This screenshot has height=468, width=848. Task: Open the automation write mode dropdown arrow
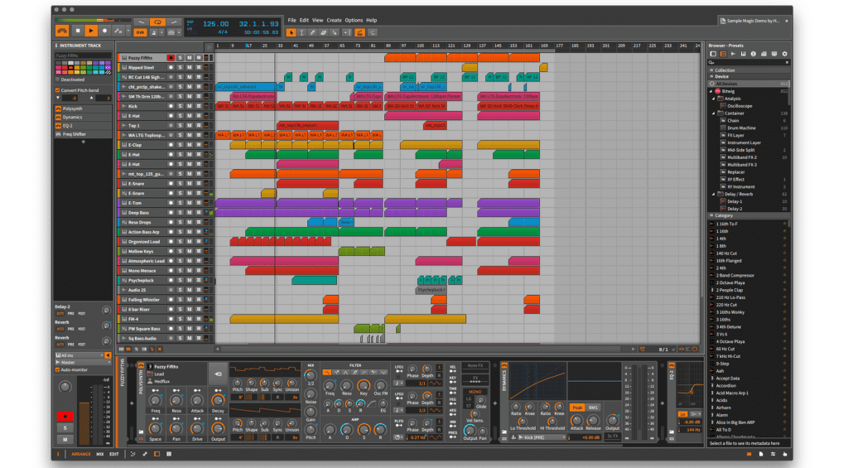pyautogui.click(x=128, y=31)
